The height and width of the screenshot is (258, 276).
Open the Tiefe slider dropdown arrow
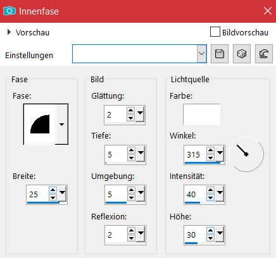pos(141,154)
